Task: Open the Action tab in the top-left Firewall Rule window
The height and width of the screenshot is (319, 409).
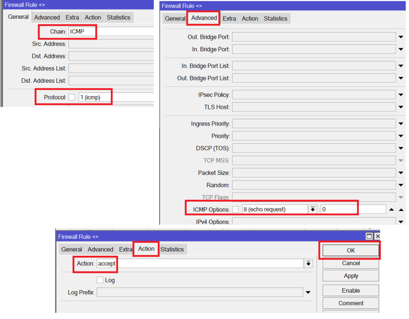Action: coord(93,18)
